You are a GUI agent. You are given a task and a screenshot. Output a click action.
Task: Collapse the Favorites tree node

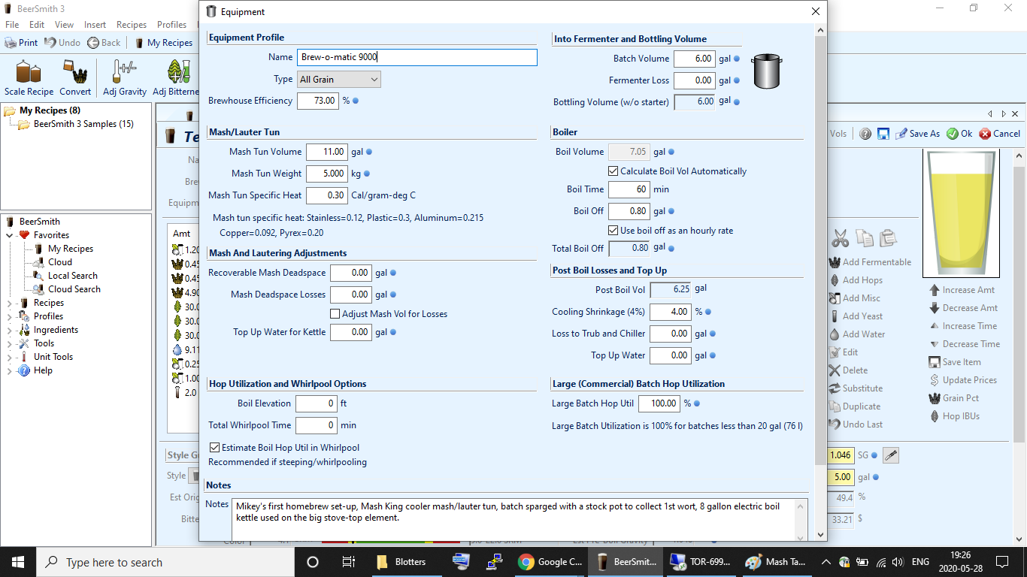tap(10, 235)
